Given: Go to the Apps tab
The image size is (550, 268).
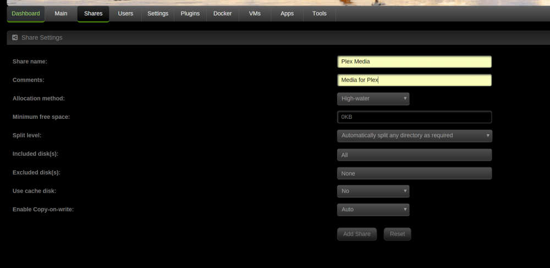Looking at the screenshot, I should pos(287,14).
